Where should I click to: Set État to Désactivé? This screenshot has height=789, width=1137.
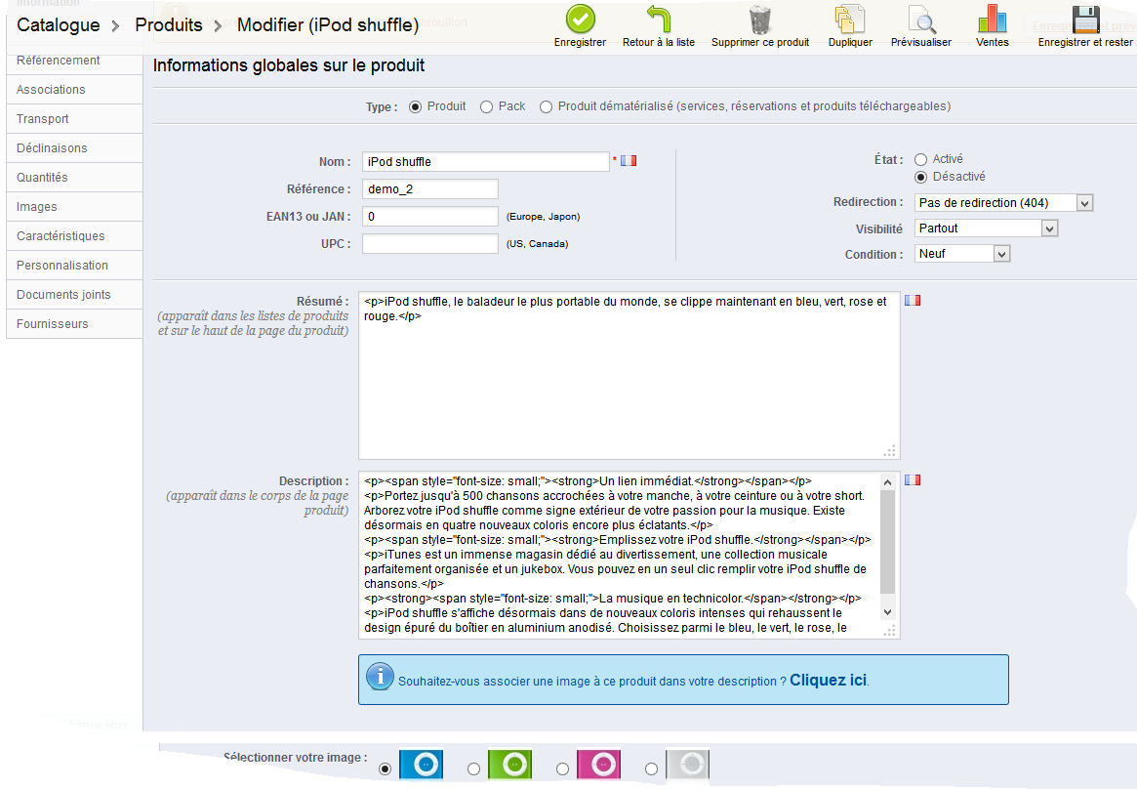click(x=921, y=178)
